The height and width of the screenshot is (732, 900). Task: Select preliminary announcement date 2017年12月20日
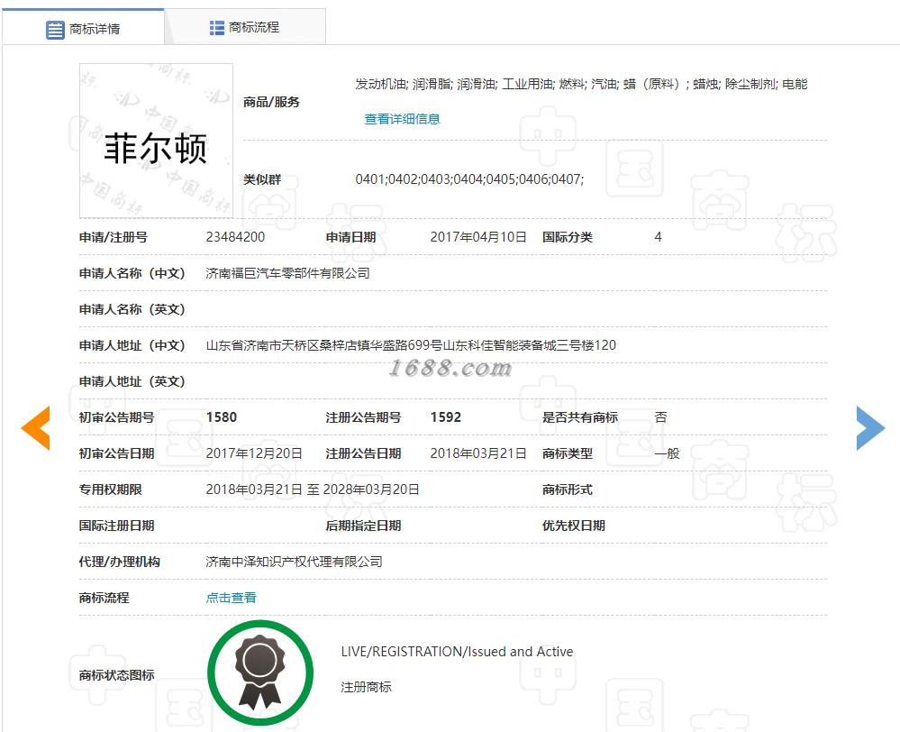point(254,453)
